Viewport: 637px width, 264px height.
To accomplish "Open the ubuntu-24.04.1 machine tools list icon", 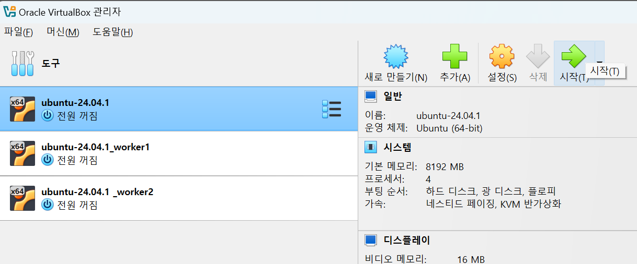I will point(332,109).
